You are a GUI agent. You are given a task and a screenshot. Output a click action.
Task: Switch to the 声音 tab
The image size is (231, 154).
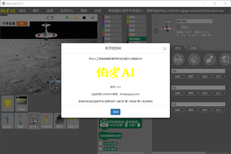coord(193,48)
